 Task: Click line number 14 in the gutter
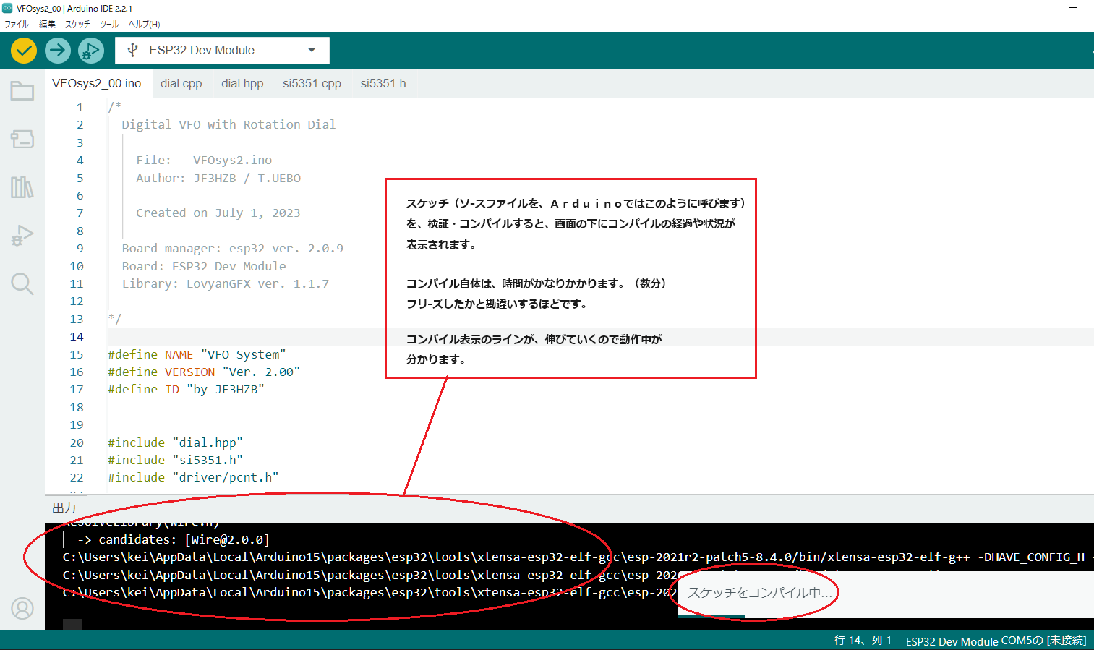(x=77, y=337)
